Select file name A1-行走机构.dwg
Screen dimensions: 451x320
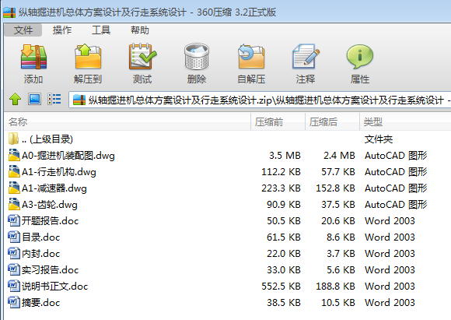click(58, 172)
